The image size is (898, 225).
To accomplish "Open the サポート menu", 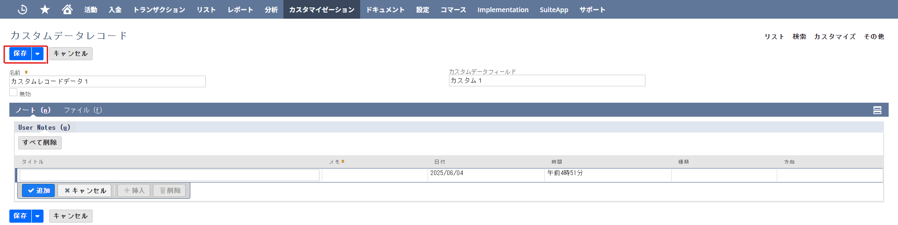I will [x=592, y=9].
